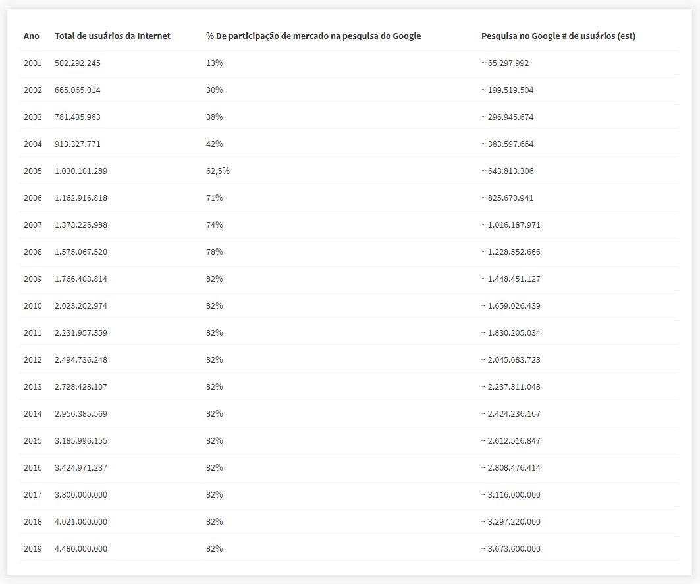This screenshot has width=700, height=584.
Task: Click the 71% market share cell
Action: tap(214, 198)
